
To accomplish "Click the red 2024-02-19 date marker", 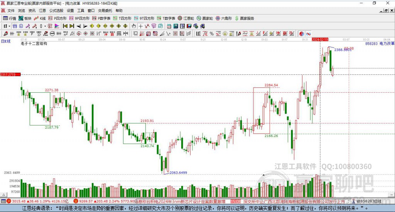I will tap(320, 39).
